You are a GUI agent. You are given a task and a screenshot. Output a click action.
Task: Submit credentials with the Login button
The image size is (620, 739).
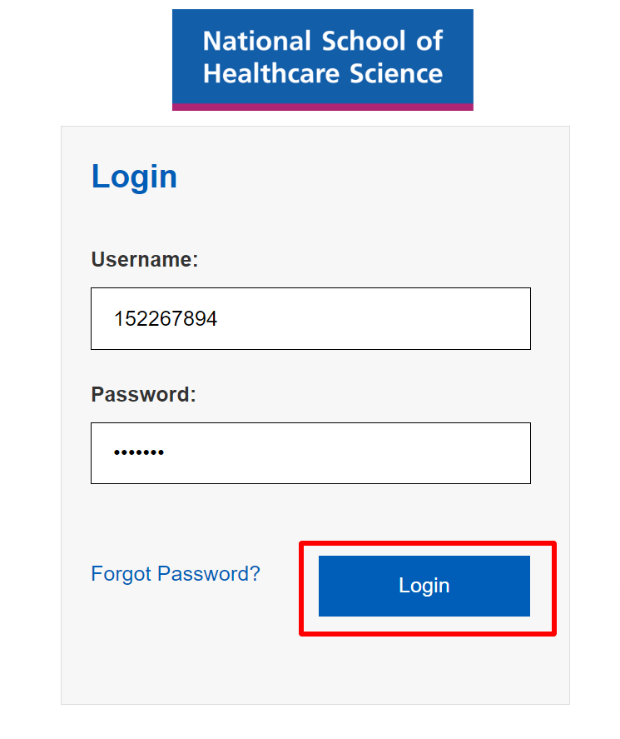(x=424, y=586)
